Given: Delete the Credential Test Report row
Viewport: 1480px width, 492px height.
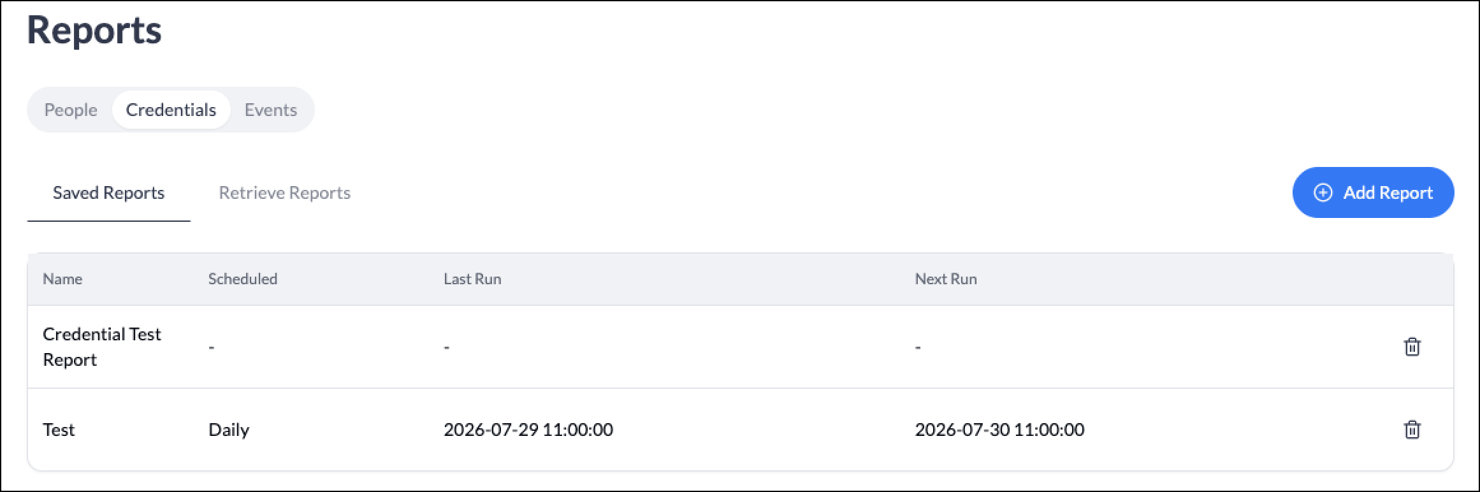Looking at the screenshot, I should [1412, 347].
